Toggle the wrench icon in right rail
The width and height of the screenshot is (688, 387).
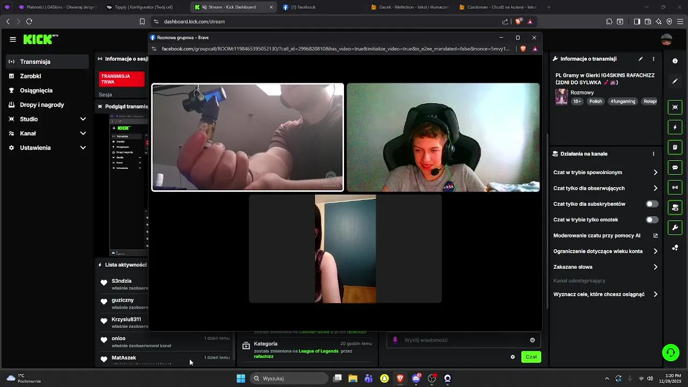click(675, 228)
